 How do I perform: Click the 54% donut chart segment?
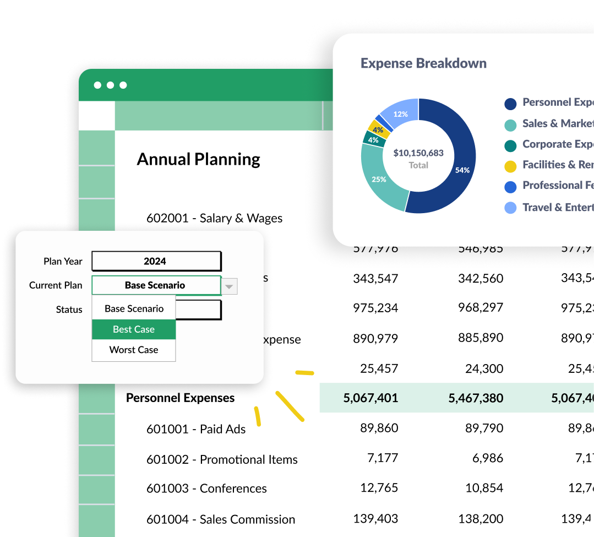pyautogui.click(x=462, y=170)
